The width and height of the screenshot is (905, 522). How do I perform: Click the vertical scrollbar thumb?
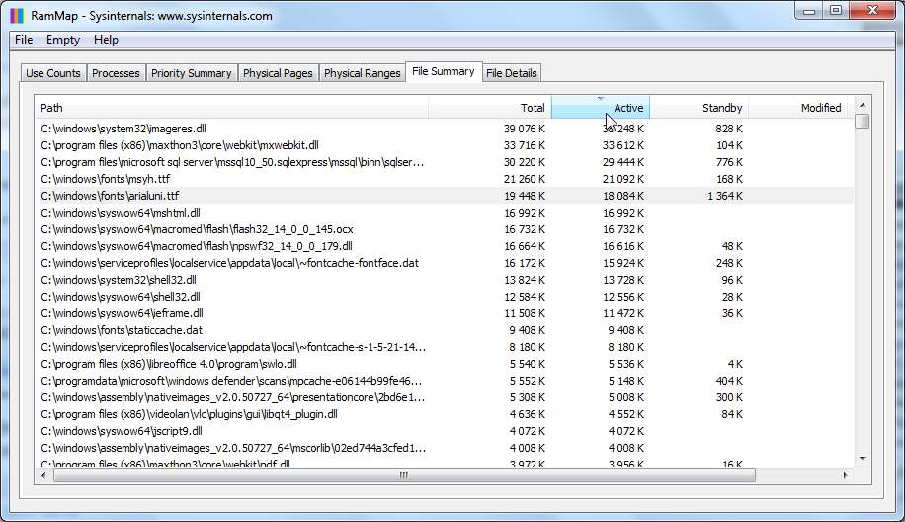863,122
